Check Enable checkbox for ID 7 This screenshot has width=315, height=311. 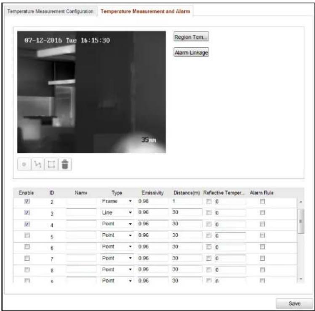[27, 258]
